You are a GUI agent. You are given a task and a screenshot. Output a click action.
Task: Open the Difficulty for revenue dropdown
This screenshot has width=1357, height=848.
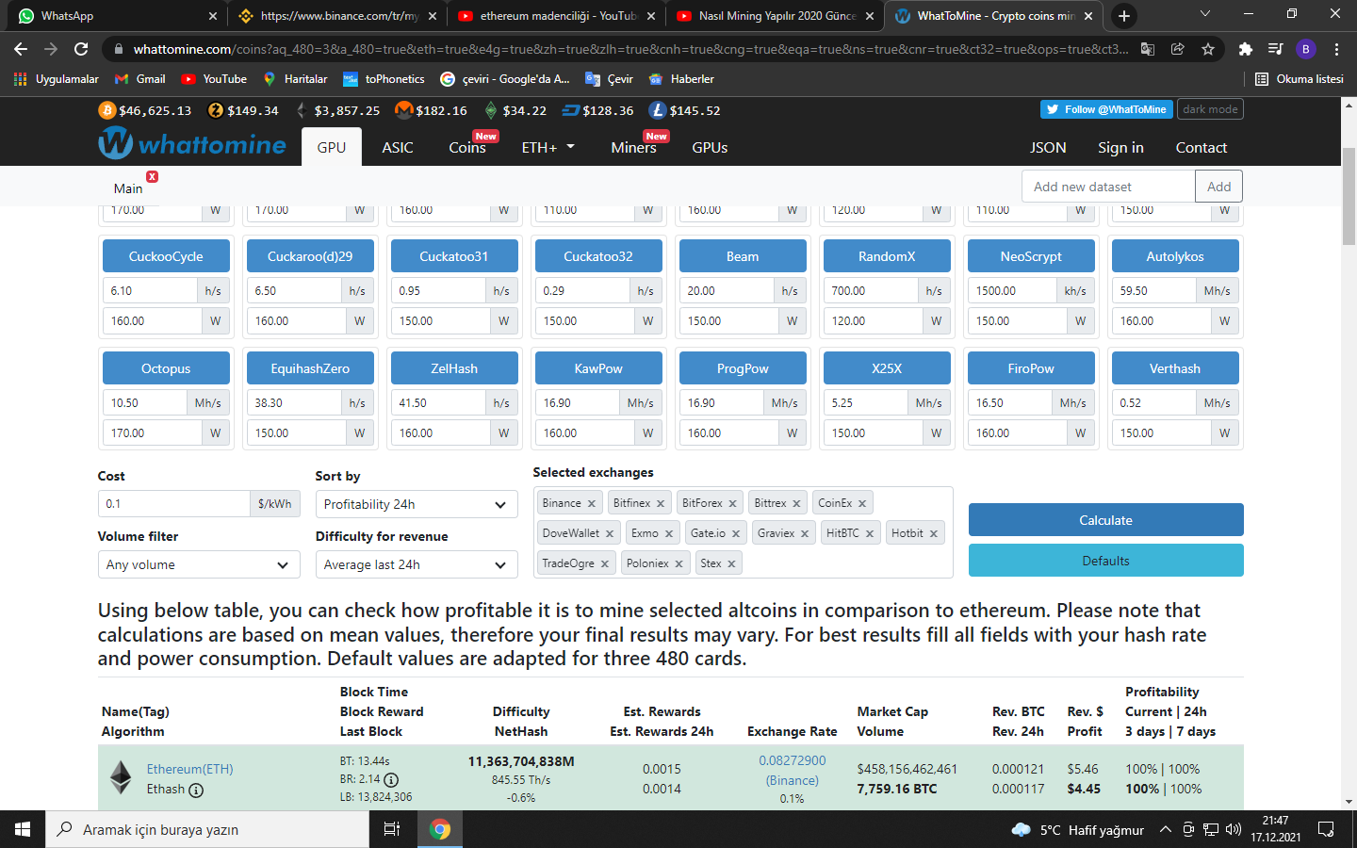pyautogui.click(x=417, y=564)
